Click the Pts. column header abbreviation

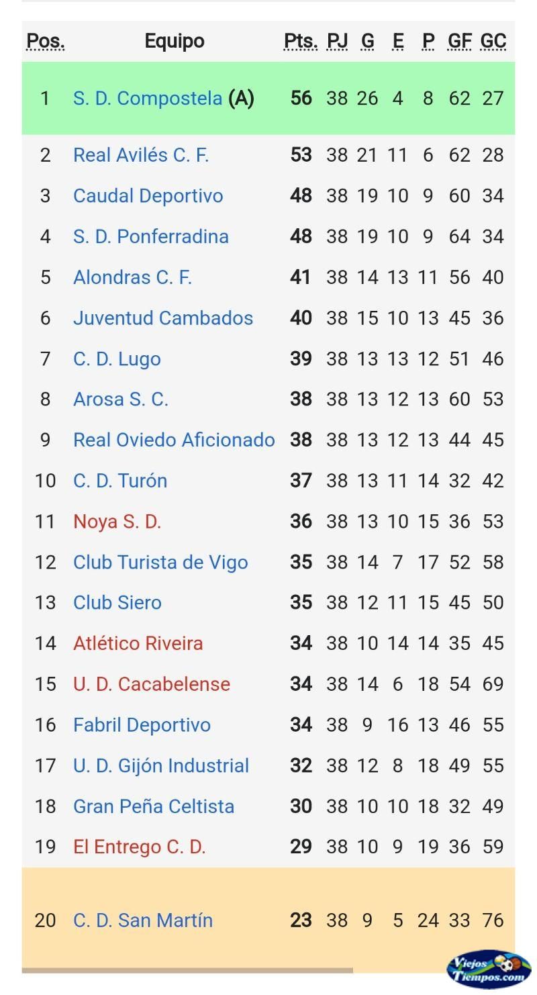pyautogui.click(x=301, y=42)
